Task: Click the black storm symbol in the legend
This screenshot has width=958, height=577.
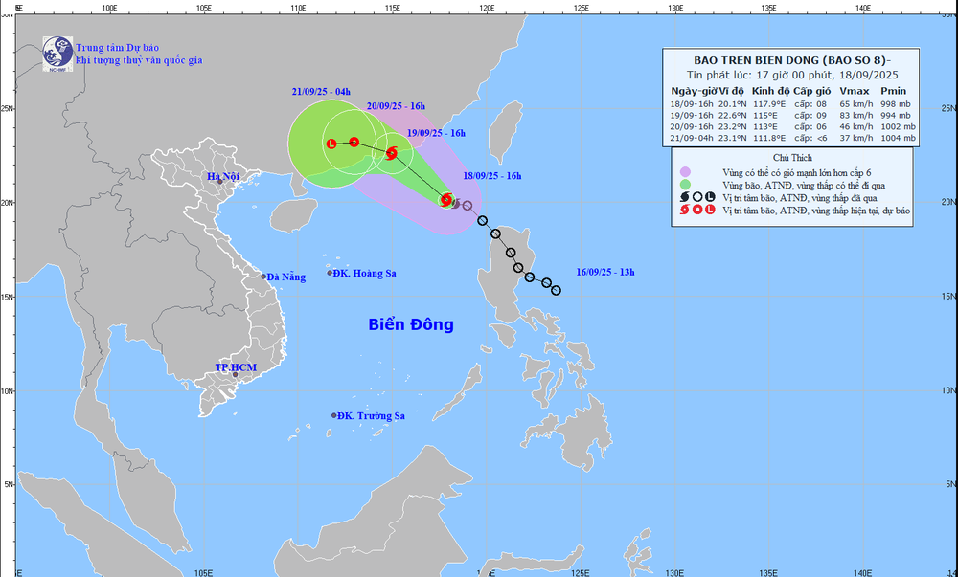Action: pyautogui.click(x=684, y=198)
